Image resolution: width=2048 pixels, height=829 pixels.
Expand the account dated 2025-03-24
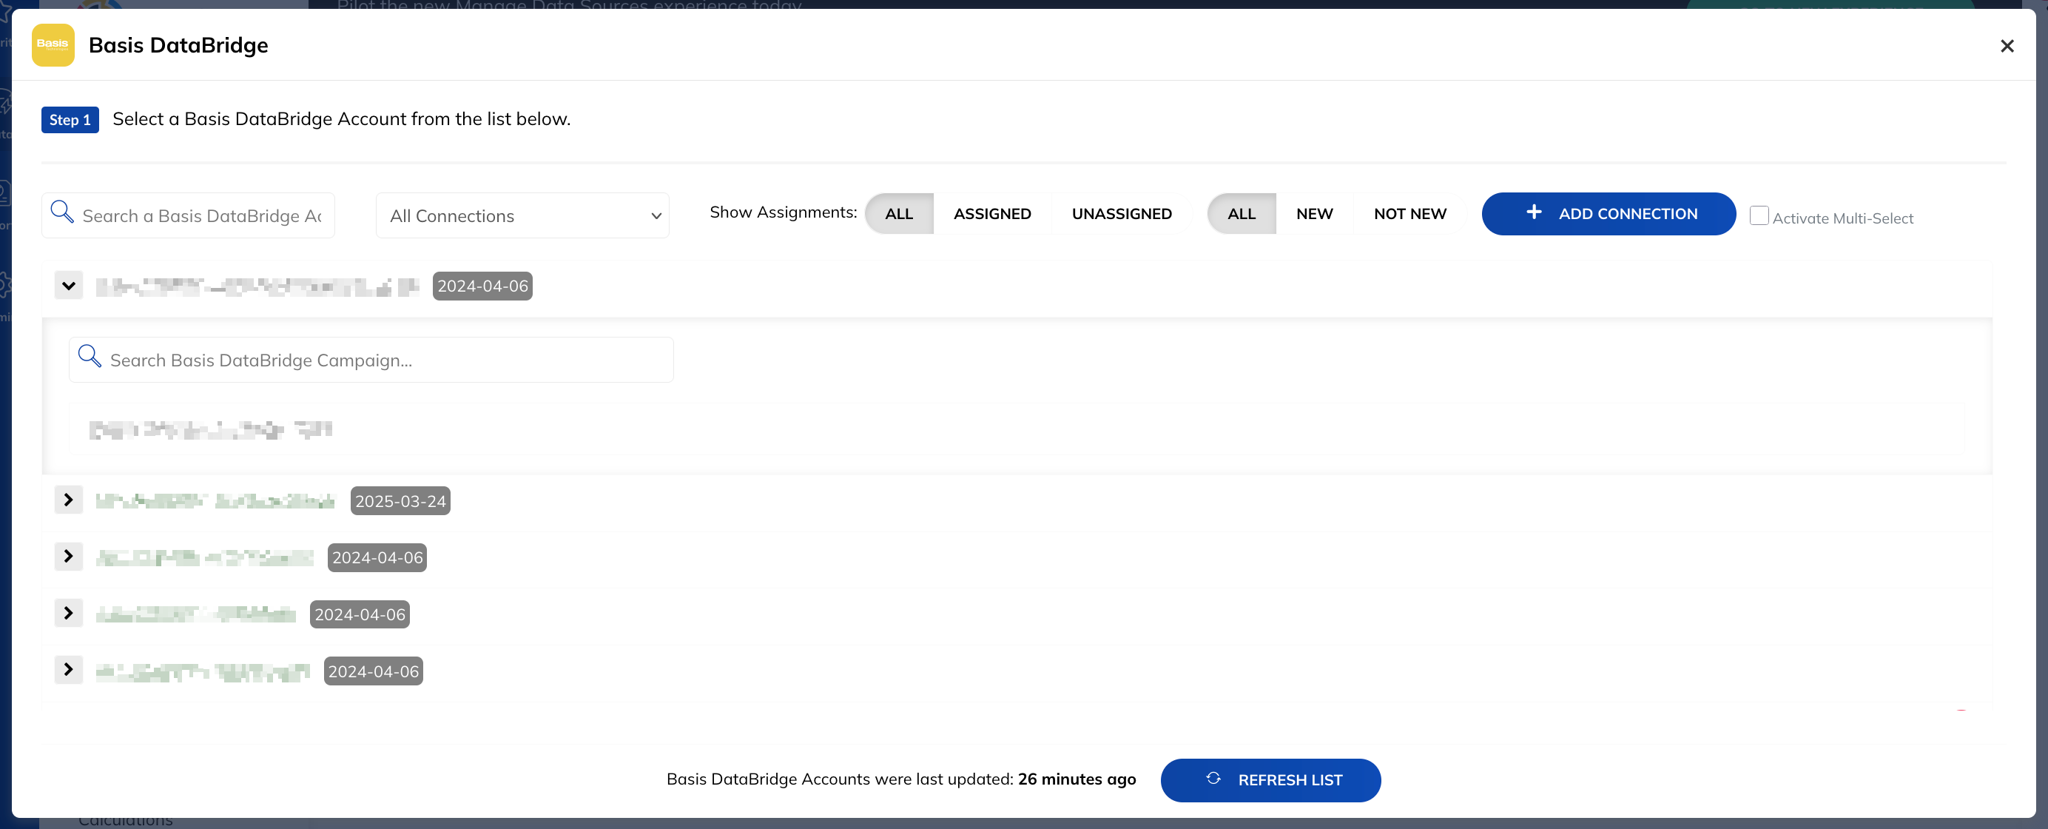coord(69,500)
